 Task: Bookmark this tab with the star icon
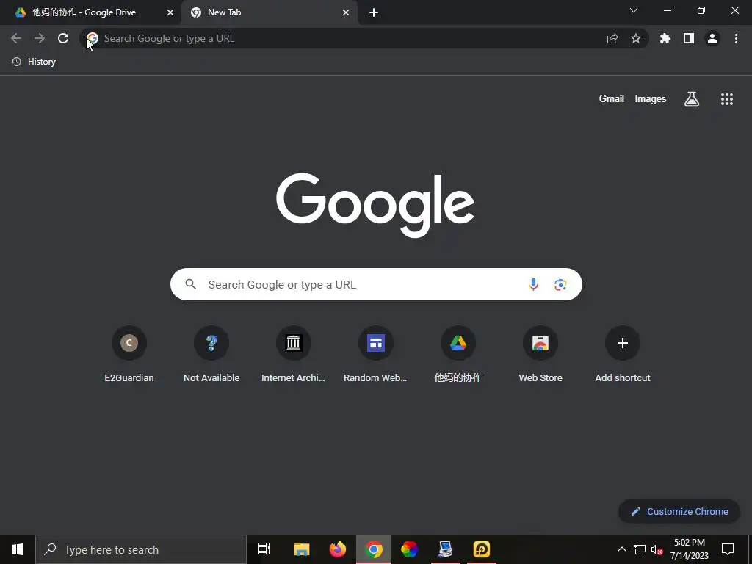636,38
